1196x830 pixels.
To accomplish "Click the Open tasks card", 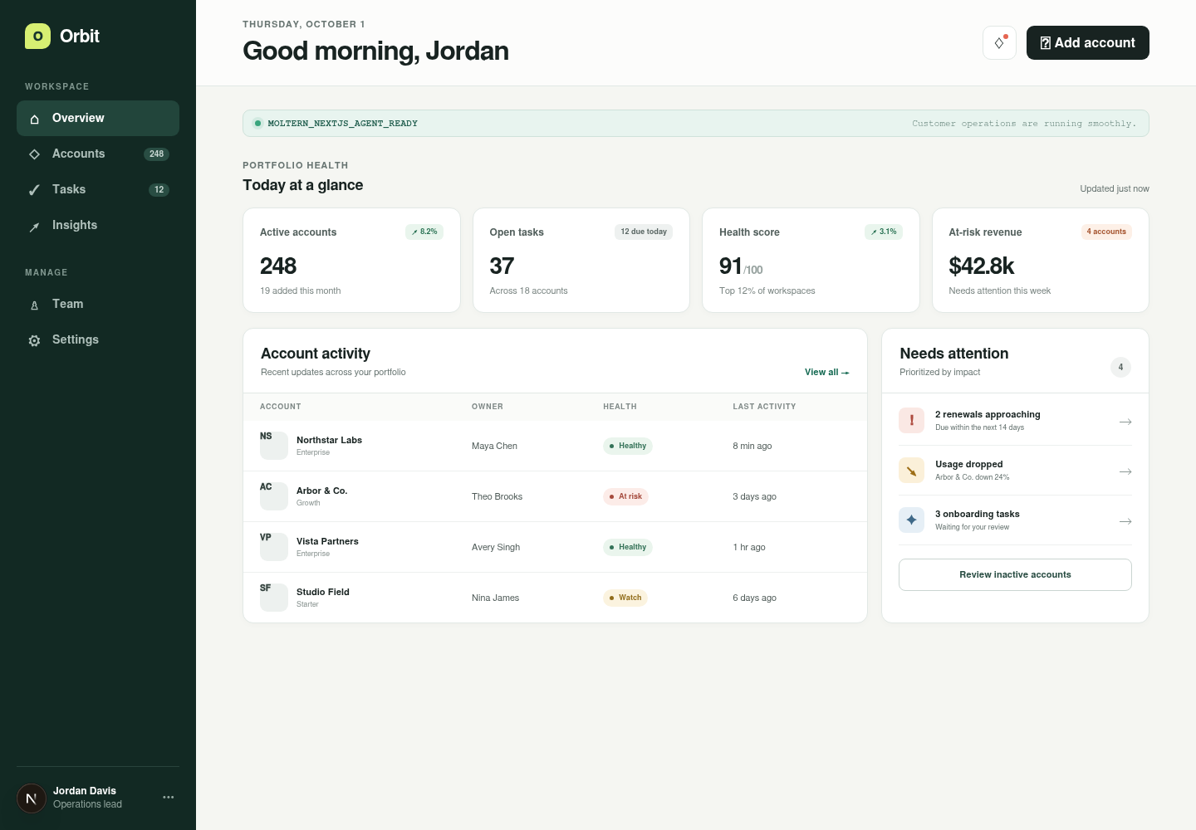I will tap(581, 261).
